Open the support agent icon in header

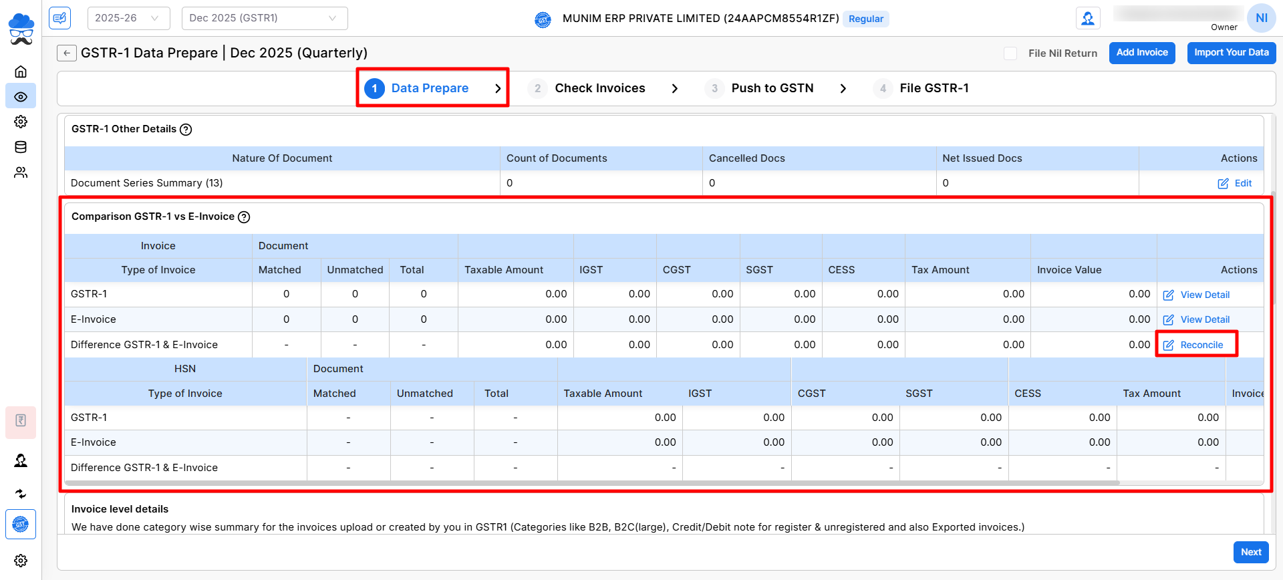pyautogui.click(x=1087, y=19)
